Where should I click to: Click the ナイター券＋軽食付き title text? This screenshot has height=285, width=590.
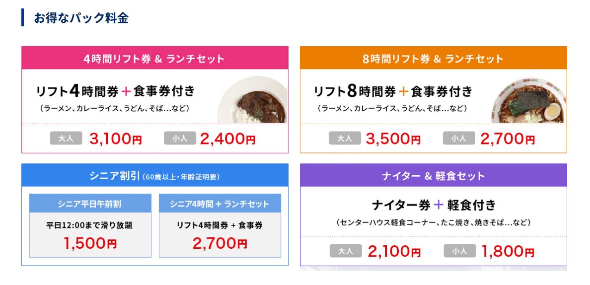tap(433, 205)
